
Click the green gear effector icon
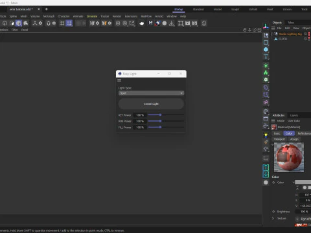point(266,80)
